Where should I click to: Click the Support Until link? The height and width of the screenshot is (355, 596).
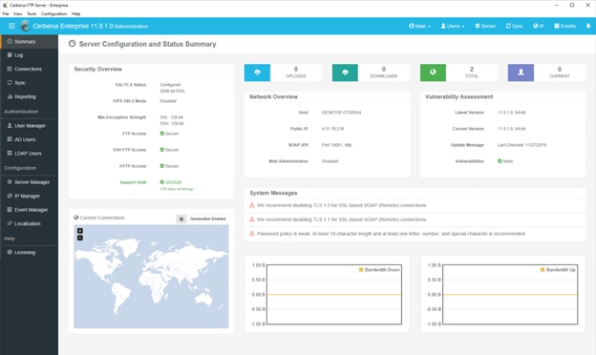[x=133, y=182]
